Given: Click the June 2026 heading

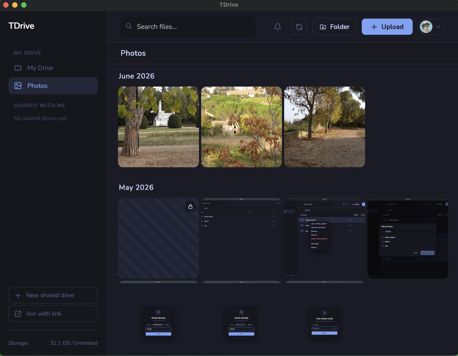Looking at the screenshot, I should pos(137,76).
